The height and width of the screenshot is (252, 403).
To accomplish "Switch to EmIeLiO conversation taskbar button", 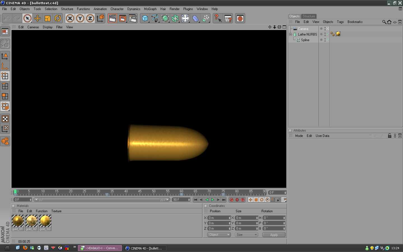I will coord(100,248).
